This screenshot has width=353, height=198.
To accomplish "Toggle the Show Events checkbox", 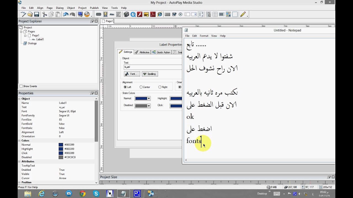I will (x=21, y=86).
